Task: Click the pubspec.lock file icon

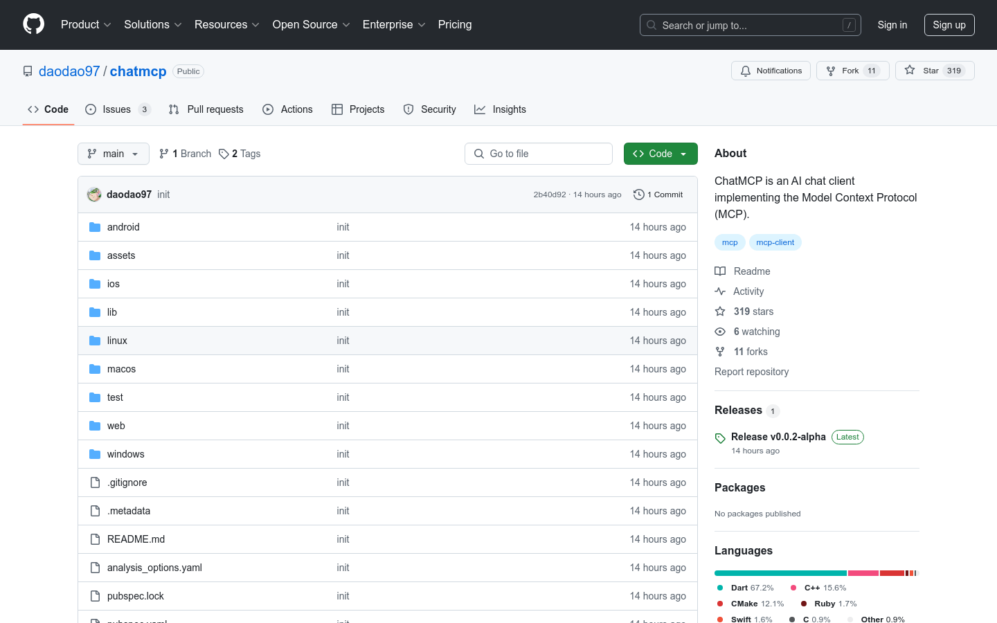Action: [x=95, y=596]
